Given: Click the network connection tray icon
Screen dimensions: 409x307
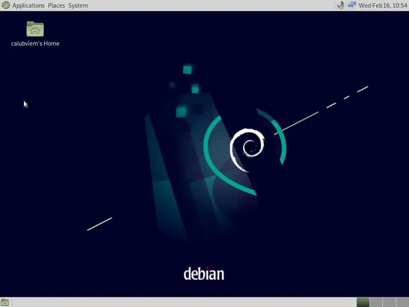Looking at the screenshot, I should [351, 5].
